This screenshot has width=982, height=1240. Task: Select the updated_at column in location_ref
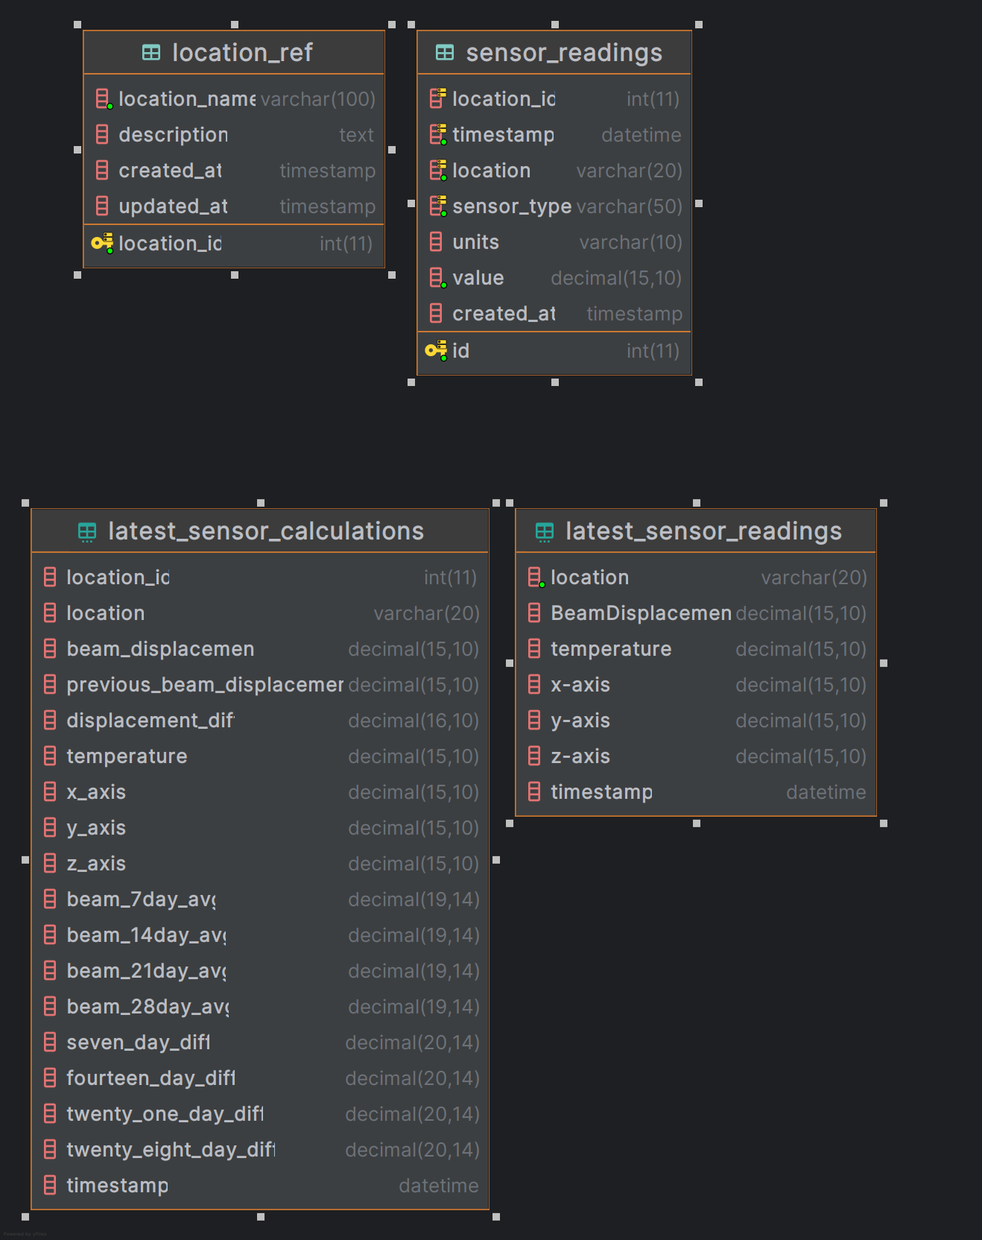pos(234,206)
